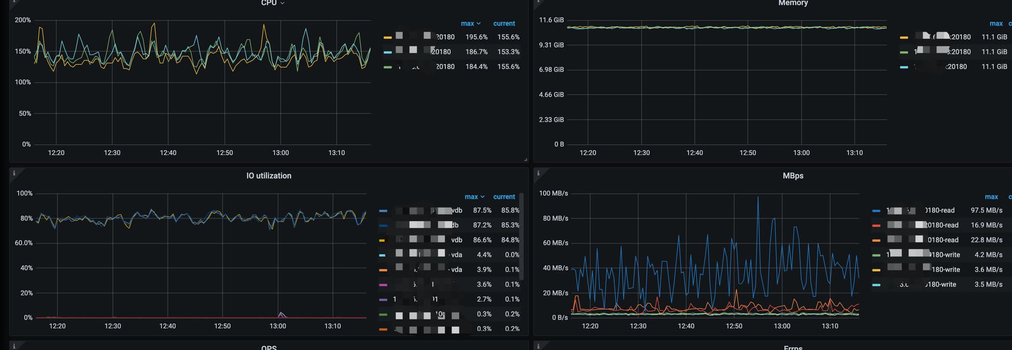Image resolution: width=1012 pixels, height=350 pixels.
Task: Sort CPU legend by max column
Action: point(470,24)
